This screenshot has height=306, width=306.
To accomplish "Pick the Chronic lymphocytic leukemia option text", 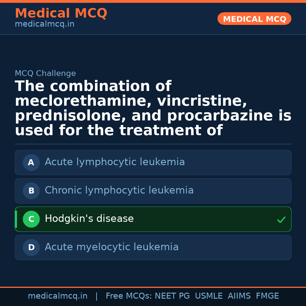I will (x=119, y=190).
